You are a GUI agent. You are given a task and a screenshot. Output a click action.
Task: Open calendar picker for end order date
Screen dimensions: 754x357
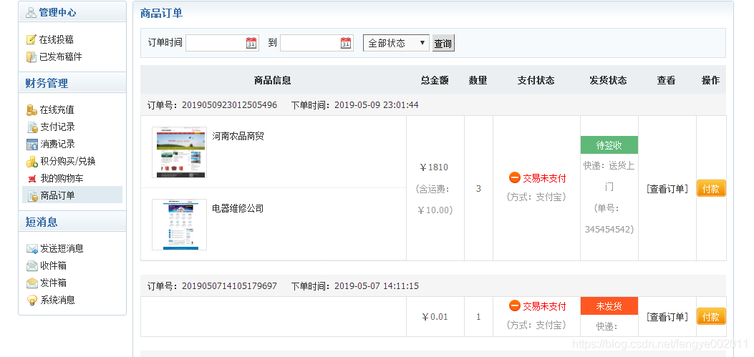(x=346, y=43)
